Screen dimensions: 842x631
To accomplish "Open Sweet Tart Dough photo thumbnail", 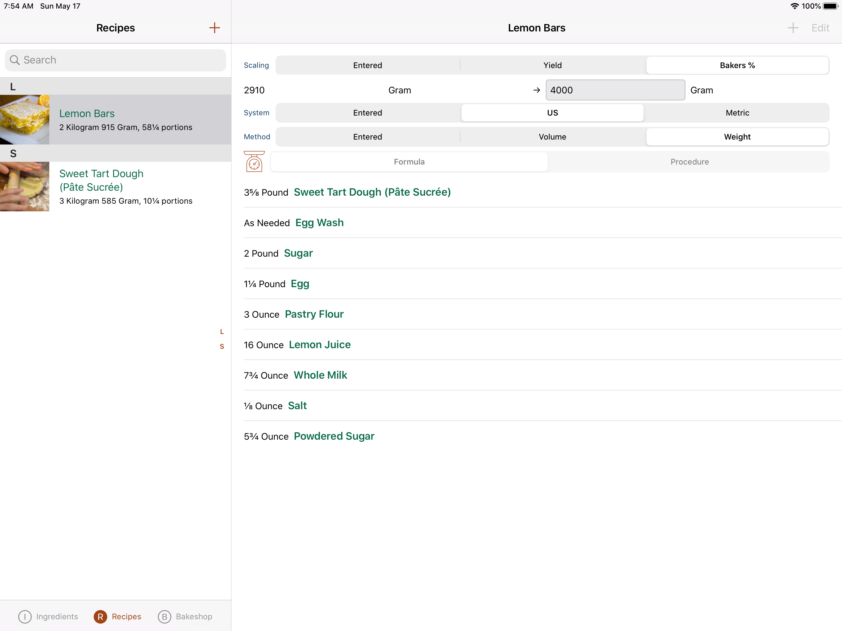I will [x=25, y=186].
